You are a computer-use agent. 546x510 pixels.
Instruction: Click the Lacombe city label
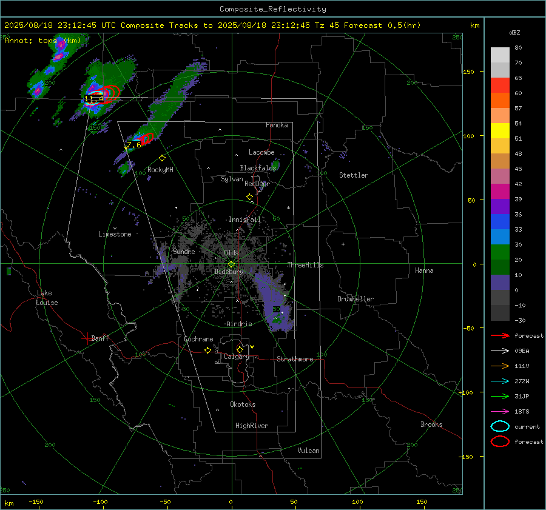tap(261, 152)
